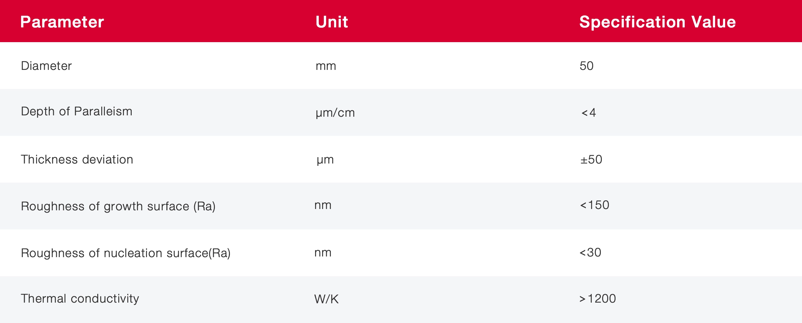Click the nm unit for growth surface
Viewport: 802px width, 323px height.
coord(323,205)
